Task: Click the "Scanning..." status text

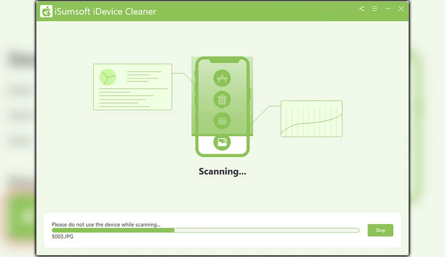Action: pyautogui.click(x=222, y=172)
